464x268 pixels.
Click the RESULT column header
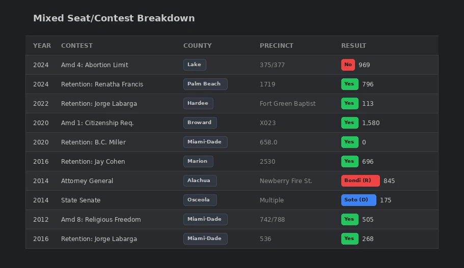coord(353,46)
